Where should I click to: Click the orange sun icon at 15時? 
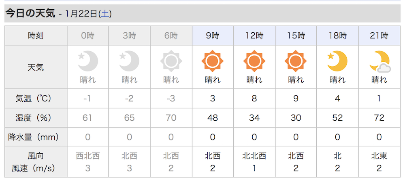(296, 61)
